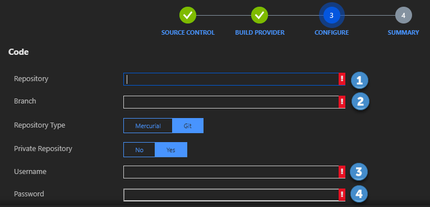This screenshot has width=430, height=207.
Task: Open the SOURCE CONTROL step label
Action: 188,32
